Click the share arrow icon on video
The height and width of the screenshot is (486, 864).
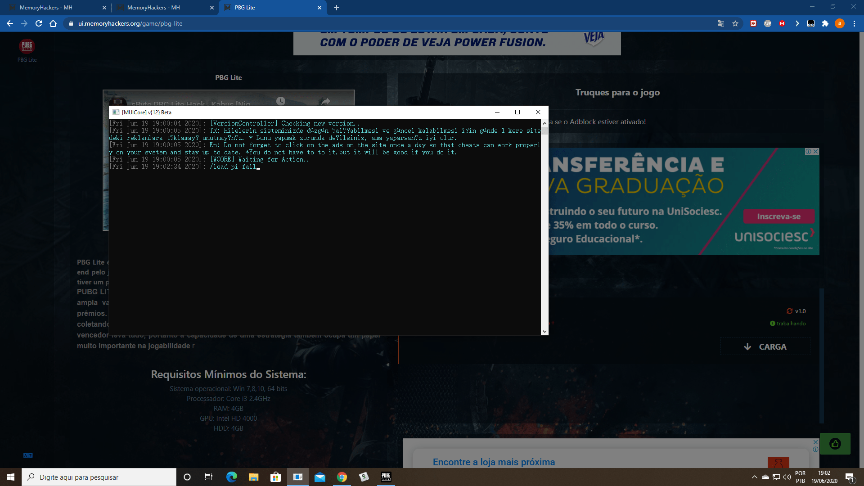[x=326, y=101]
